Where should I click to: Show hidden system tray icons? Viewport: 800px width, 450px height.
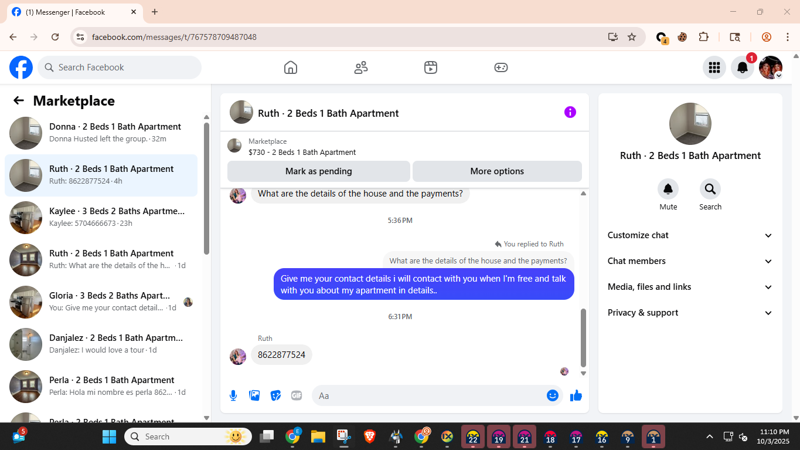click(x=710, y=437)
